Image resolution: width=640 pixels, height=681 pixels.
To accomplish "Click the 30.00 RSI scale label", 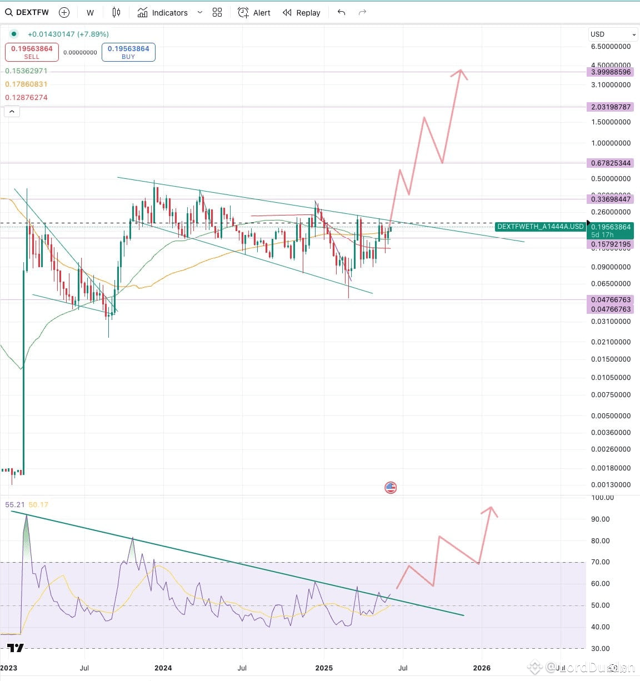I will 600,648.
